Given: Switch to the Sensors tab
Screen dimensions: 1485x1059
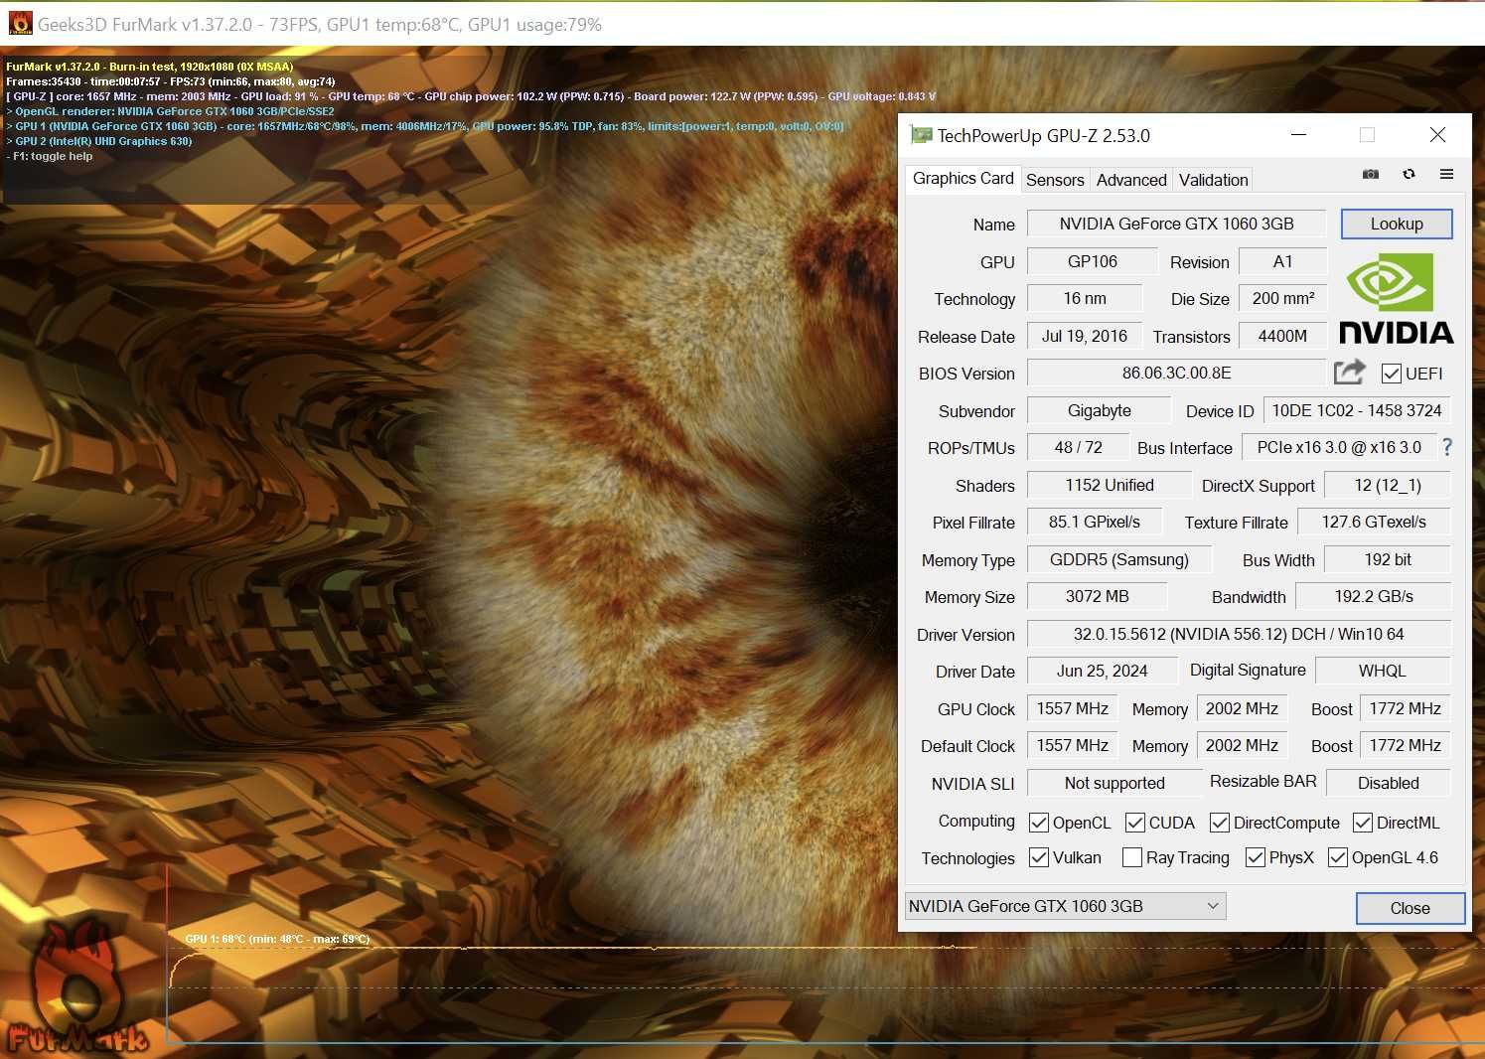Looking at the screenshot, I should click(1055, 180).
